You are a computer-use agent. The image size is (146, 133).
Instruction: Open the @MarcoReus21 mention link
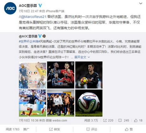(x=34, y=17)
